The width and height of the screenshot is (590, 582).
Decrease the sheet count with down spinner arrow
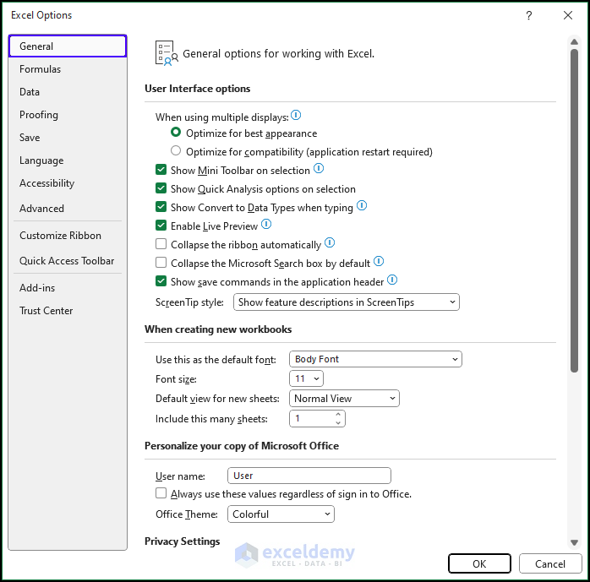338,422
